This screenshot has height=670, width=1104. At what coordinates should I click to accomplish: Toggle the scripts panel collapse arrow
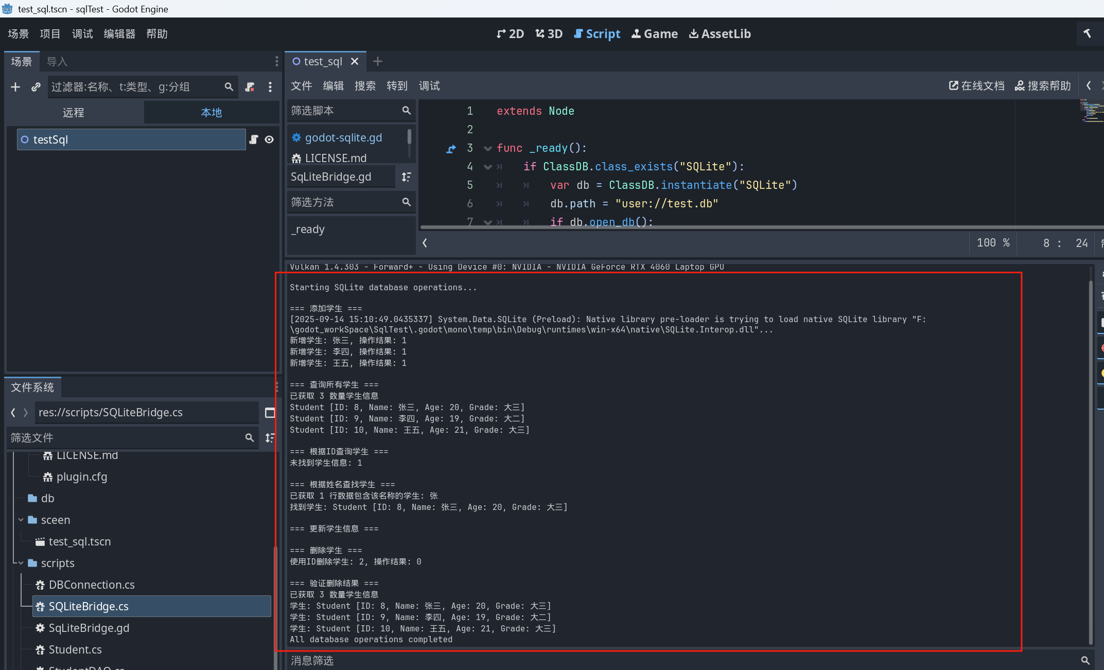click(x=425, y=243)
